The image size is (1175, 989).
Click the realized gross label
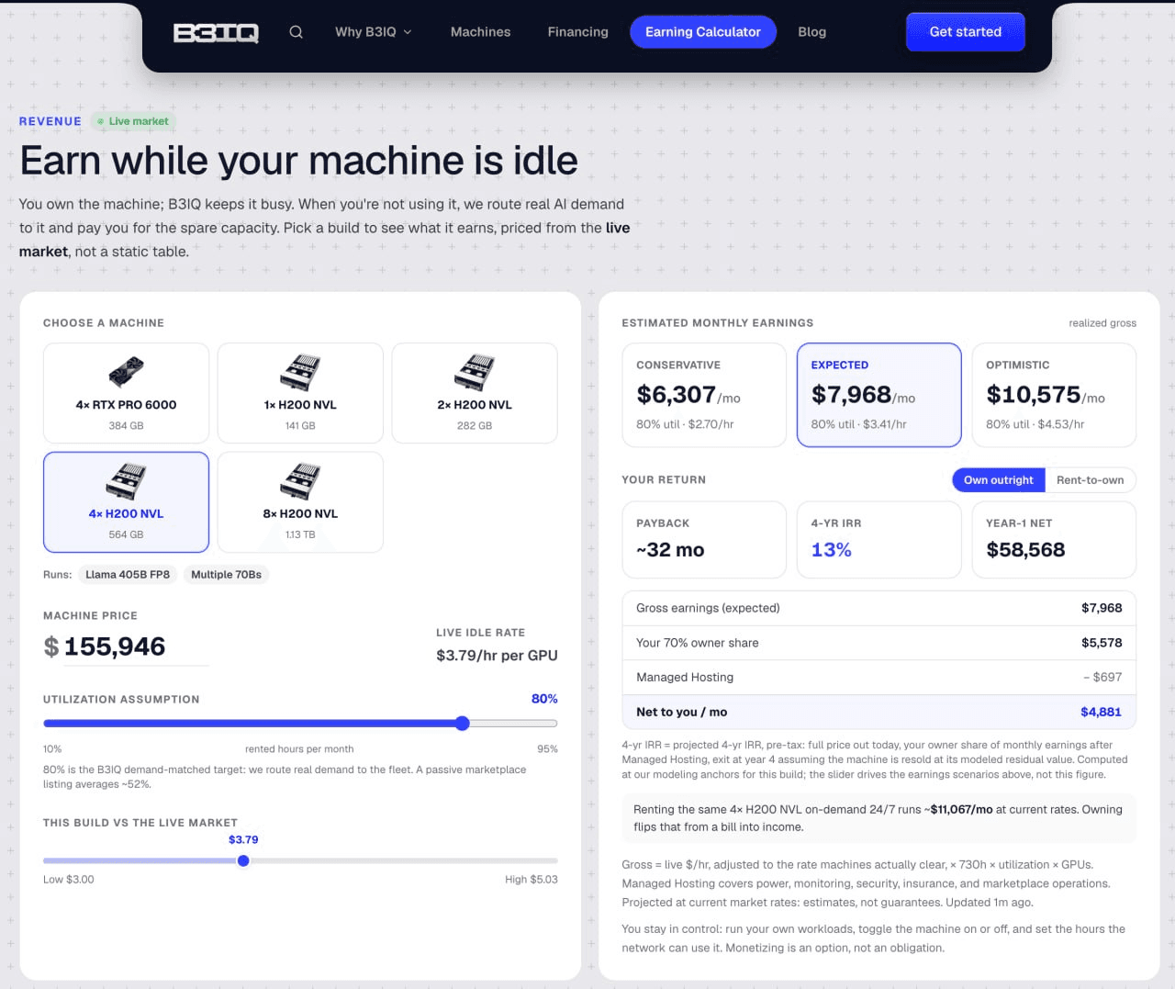click(x=1102, y=323)
